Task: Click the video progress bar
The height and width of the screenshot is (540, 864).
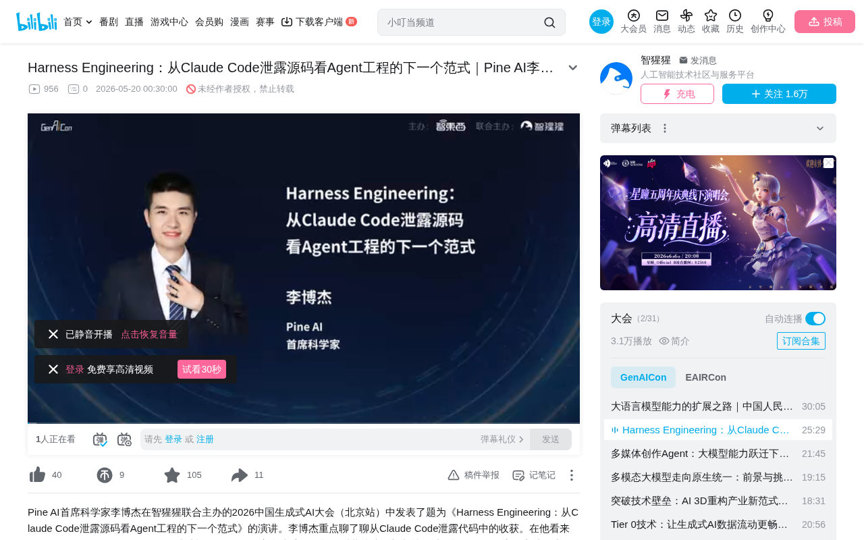Action: click(304, 423)
